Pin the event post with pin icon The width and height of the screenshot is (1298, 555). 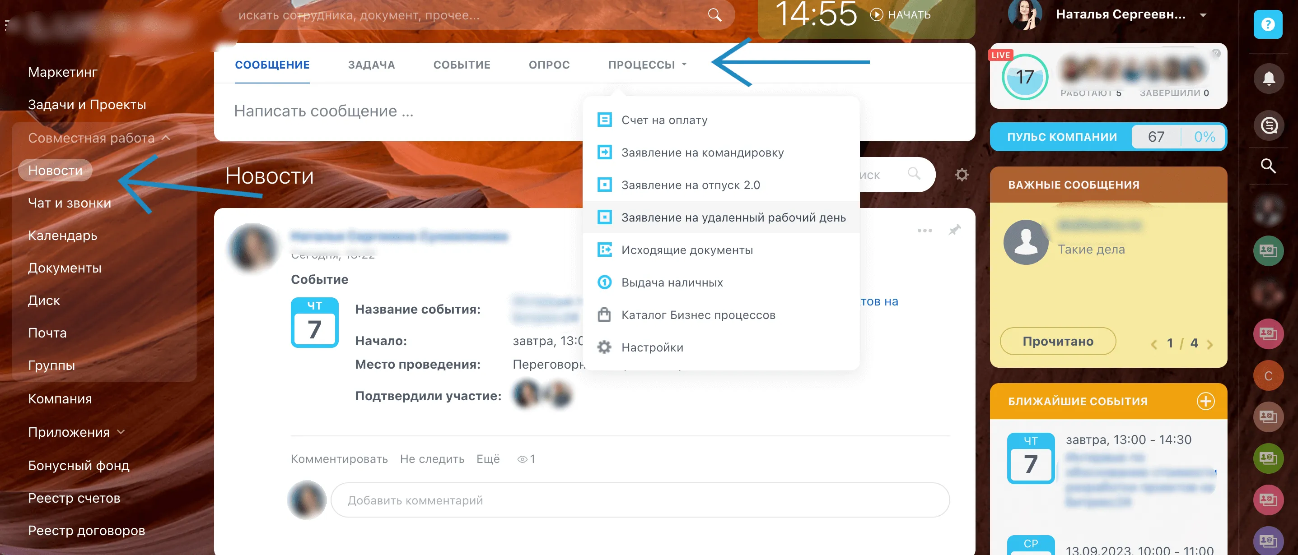tap(954, 230)
